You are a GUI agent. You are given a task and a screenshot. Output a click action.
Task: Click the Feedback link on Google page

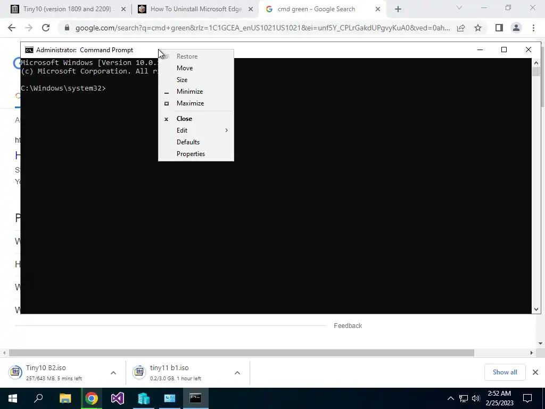[x=348, y=326]
